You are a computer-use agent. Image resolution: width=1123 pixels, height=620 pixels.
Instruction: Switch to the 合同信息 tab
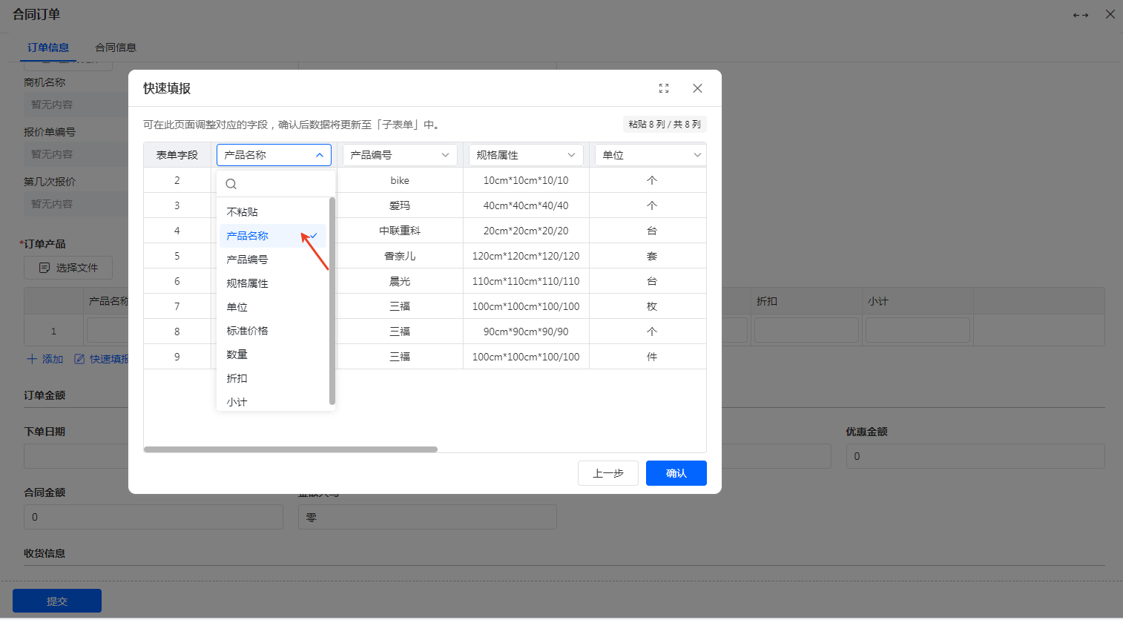coord(116,47)
